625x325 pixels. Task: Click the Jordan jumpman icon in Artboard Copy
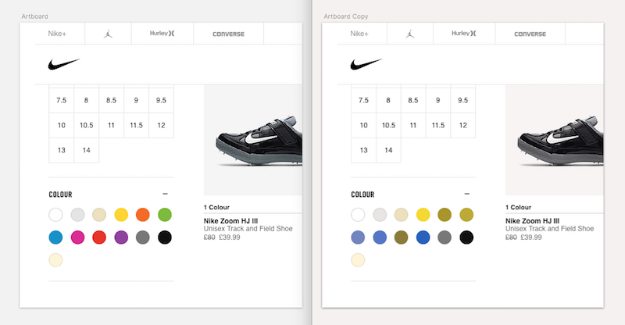click(409, 34)
